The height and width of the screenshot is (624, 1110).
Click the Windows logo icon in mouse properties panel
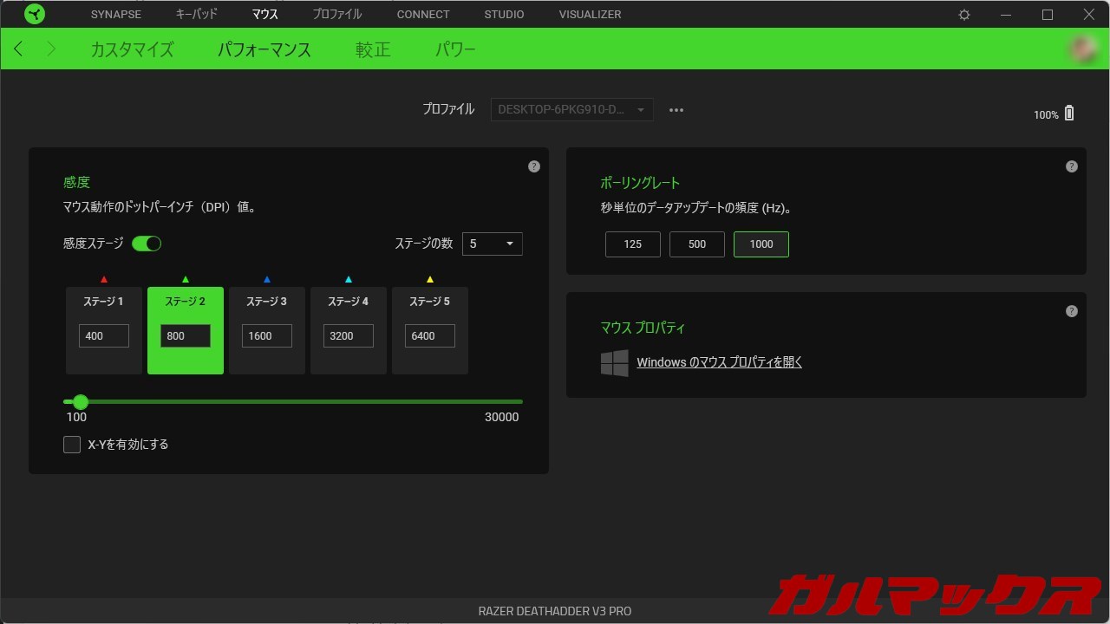(x=615, y=362)
